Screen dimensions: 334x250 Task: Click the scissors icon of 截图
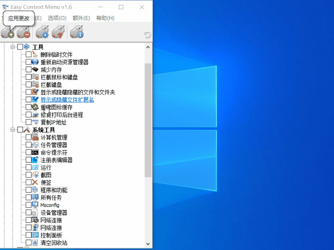coord(35,175)
